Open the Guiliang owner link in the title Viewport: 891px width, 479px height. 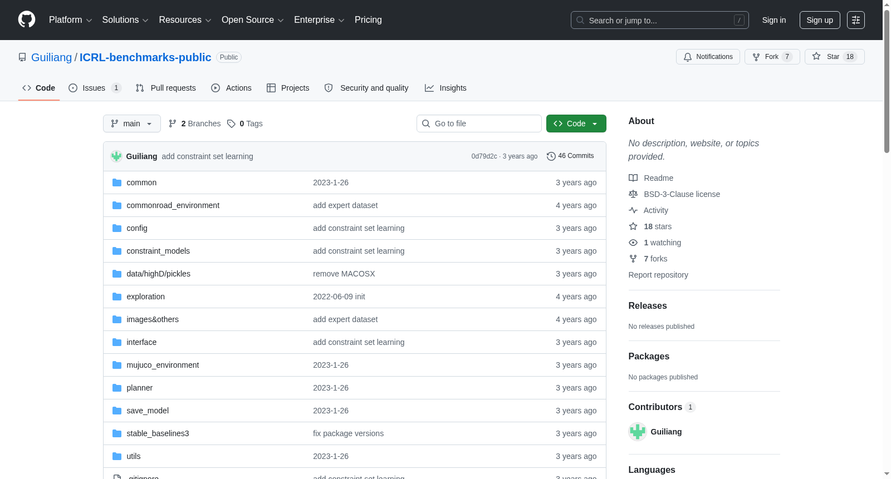coord(51,57)
